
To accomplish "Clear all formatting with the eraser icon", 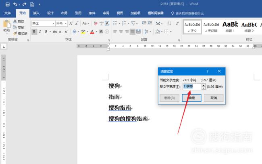I will pos(96,23).
